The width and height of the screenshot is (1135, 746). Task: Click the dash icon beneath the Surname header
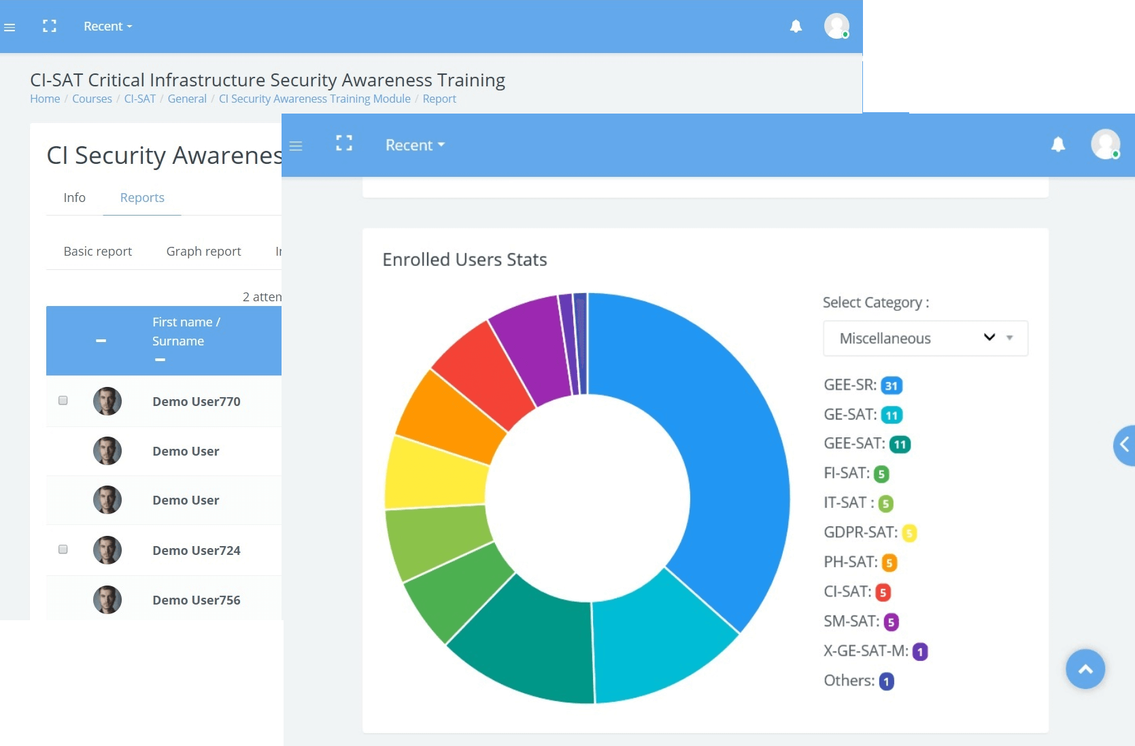pyautogui.click(x=160, y=360)
